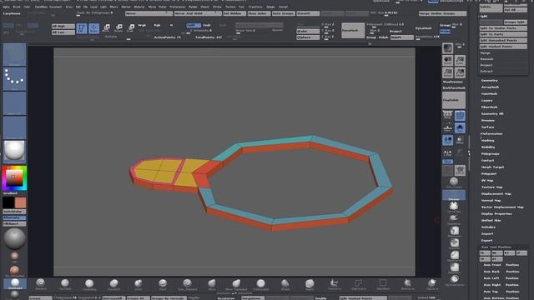
Task: Toggle the Mrgb channel
Action: [x=142, y=25]
